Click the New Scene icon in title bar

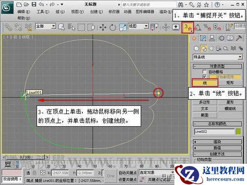tap(19, 4)
